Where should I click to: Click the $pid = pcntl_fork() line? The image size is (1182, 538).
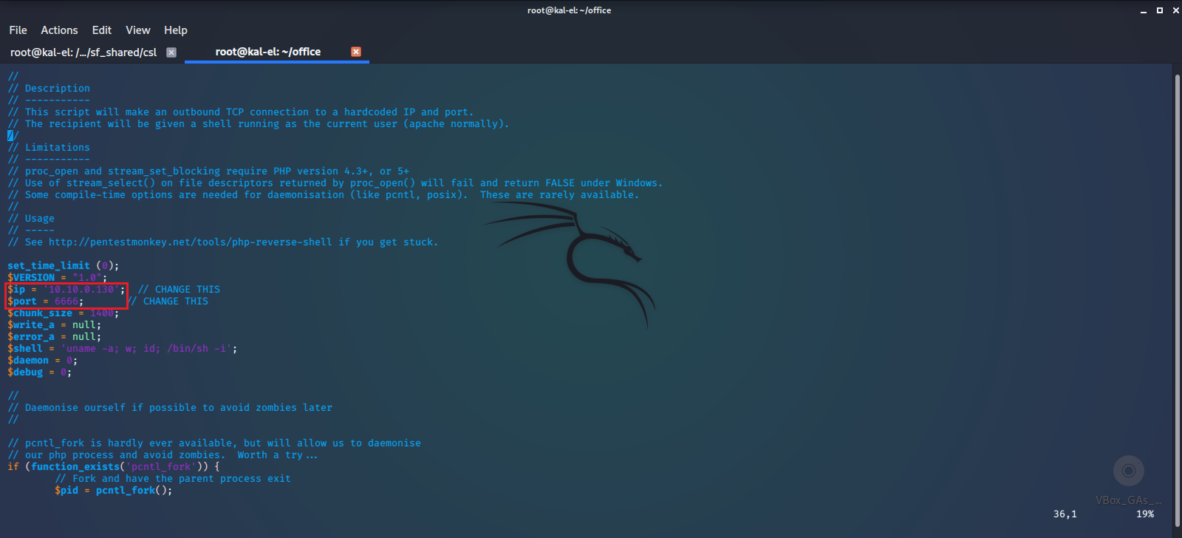pos(113,490)
